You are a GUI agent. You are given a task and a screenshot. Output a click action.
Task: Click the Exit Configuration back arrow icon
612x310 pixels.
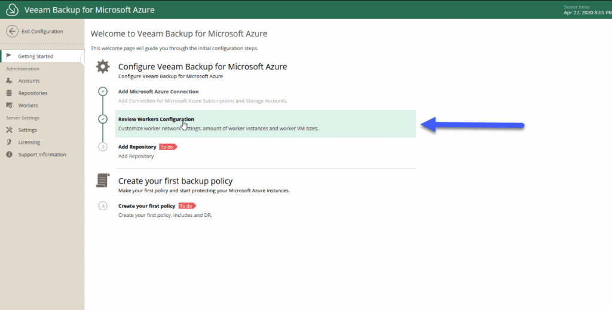point(12,31)
